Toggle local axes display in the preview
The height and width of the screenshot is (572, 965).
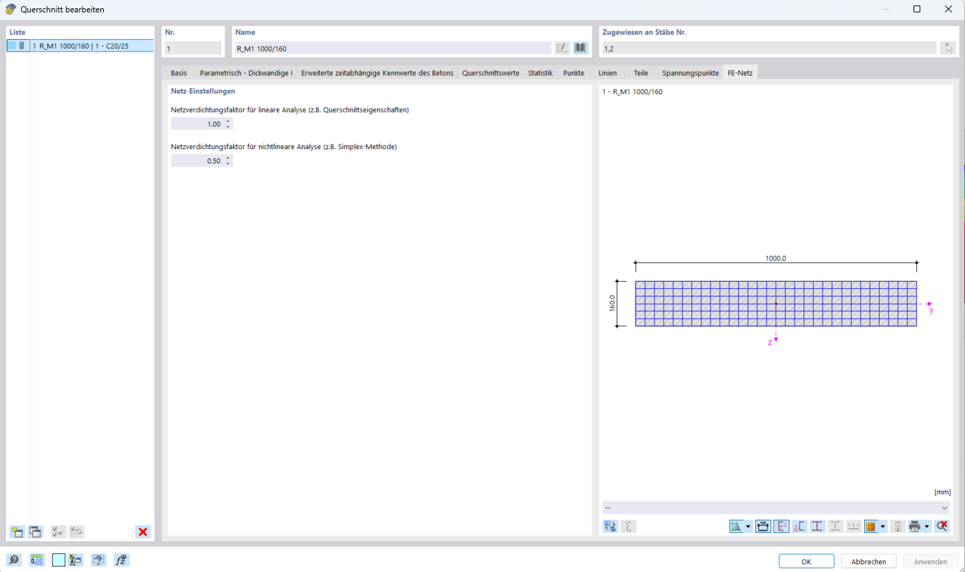click(780, 526)
